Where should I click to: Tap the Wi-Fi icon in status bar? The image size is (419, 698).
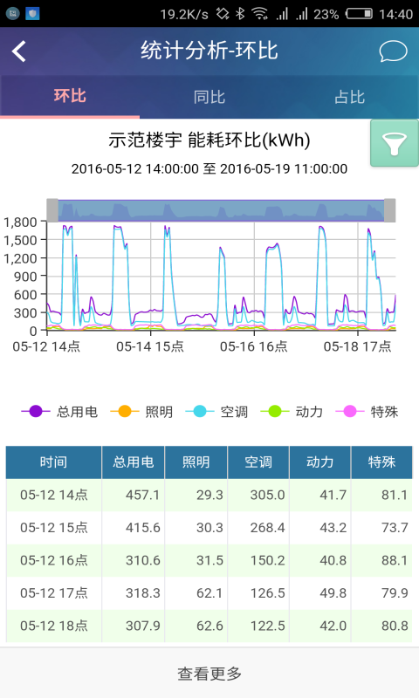pyautogui.click(x=259, y=14)
